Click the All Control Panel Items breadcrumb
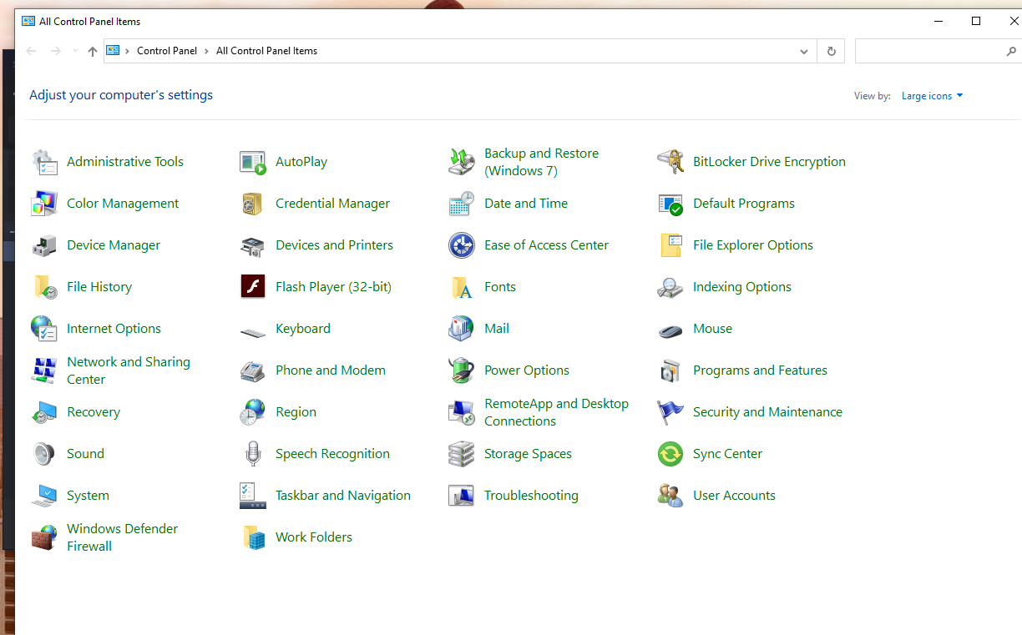The width and height of the screenshot is (1022, 635). pyautogui.click(x=266, y=51)
